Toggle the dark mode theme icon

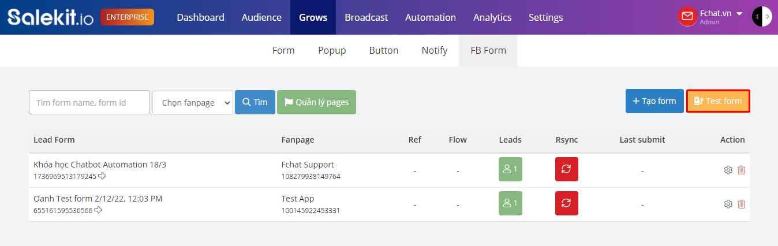point(762,17)
